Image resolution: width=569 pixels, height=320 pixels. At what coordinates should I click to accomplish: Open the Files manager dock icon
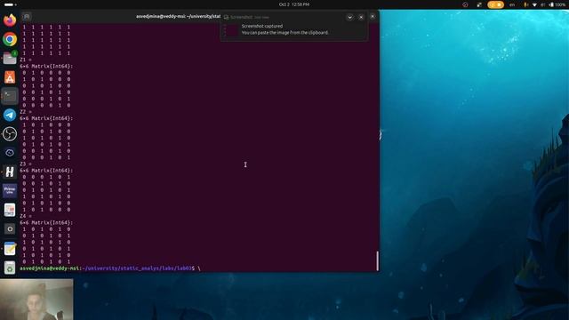[x=10, y=58]
